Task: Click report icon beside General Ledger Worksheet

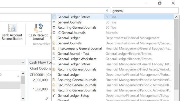Action: [x=54, y=59]
